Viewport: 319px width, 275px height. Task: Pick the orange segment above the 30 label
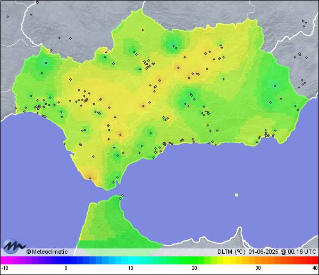pos(258,260)
